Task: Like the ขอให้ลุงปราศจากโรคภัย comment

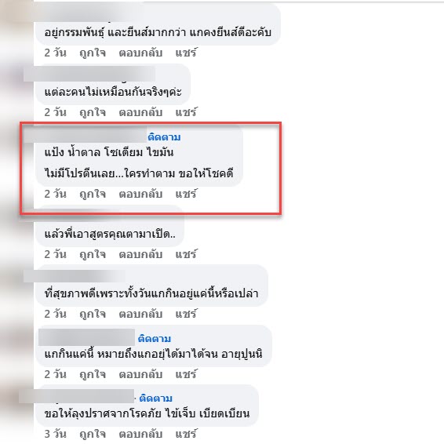Action: point(93,435)
